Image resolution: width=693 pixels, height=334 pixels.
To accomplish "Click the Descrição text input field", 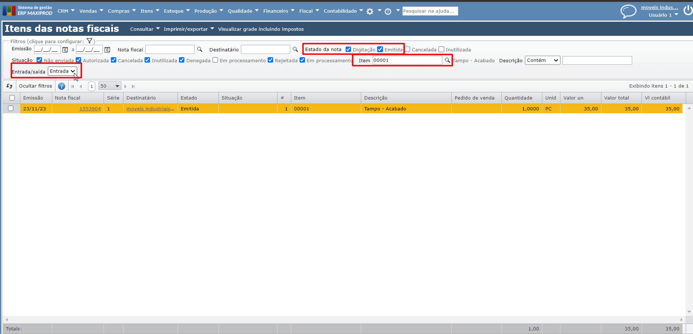I will [597, 60].
